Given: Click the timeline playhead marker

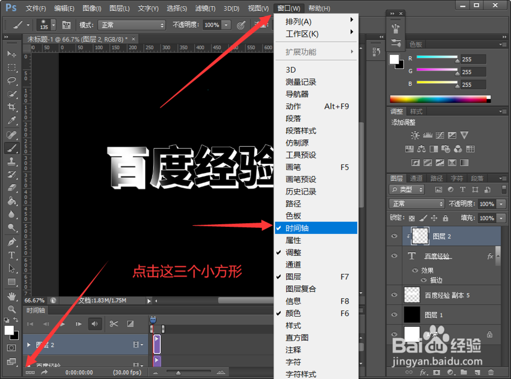Looking at the screenshot, I should 153,320.
